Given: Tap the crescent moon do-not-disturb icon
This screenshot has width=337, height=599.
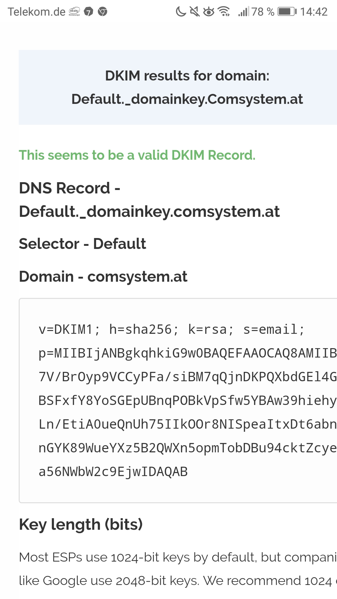Looking at the screenshot, I should click(181, 12).
